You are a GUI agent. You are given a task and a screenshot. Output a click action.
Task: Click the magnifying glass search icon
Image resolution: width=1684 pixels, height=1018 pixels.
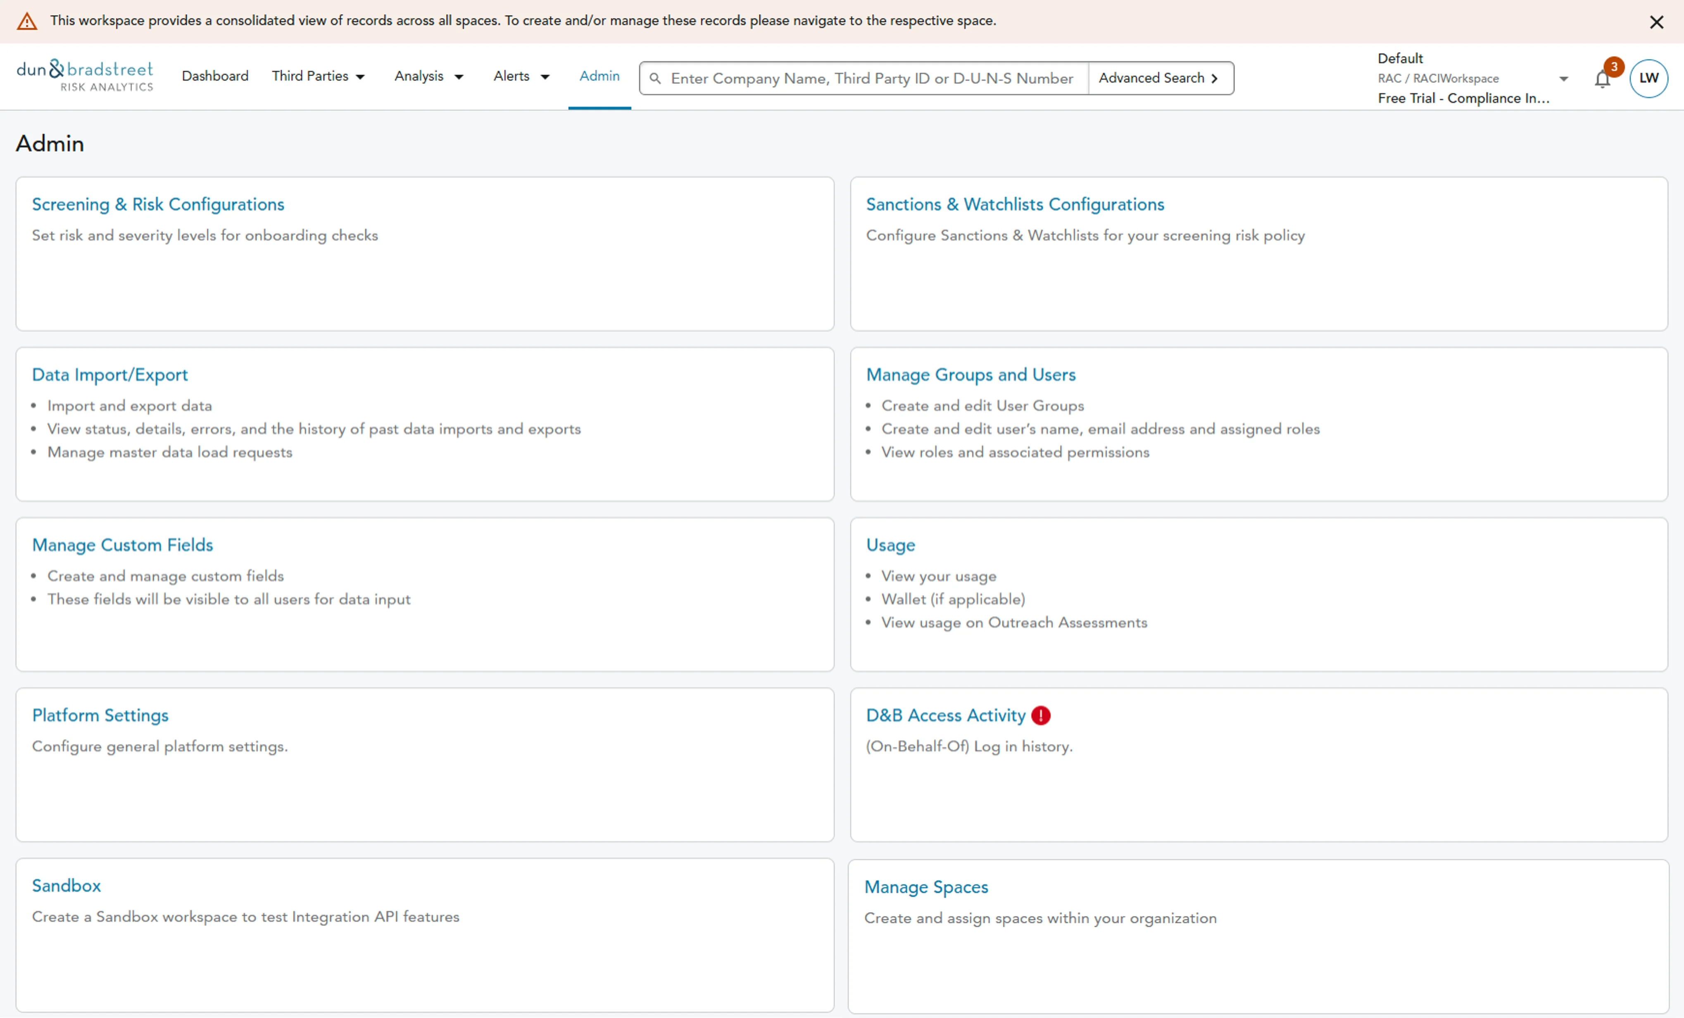pos(655,79)
